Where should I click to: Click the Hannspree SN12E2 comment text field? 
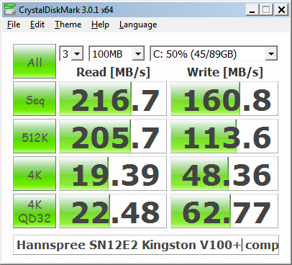click(146, 245)
